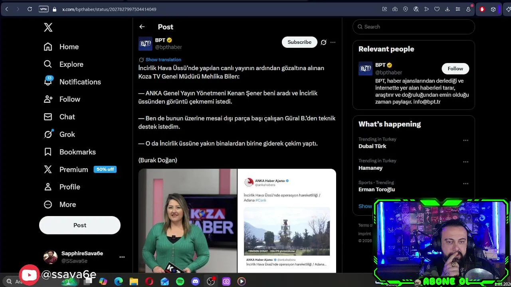Go to Home in the X sidebar
This screenshot has width=511, height=287.
[x=61, y=47]
